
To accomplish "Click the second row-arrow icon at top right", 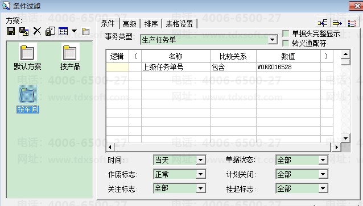I will 337,23.
